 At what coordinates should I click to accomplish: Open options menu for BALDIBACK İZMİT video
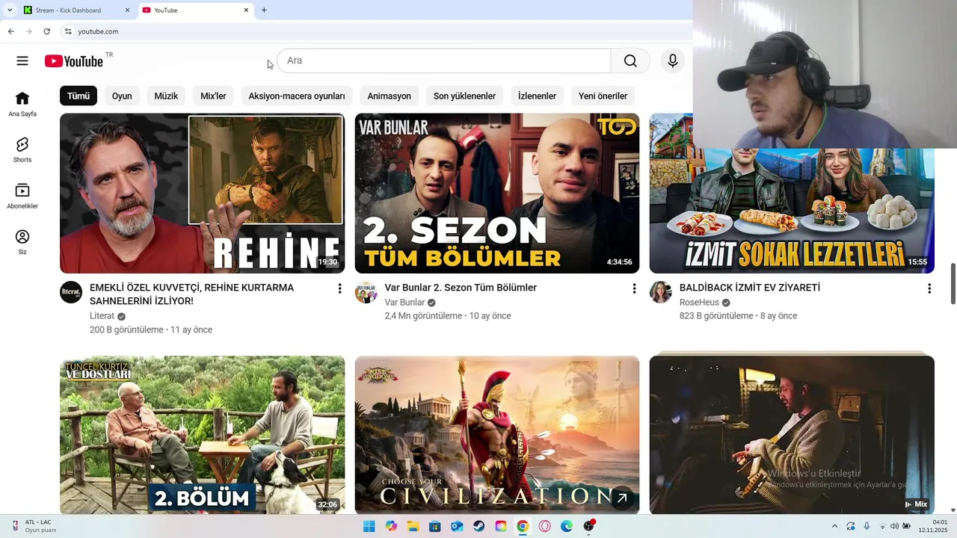point(929,288)
